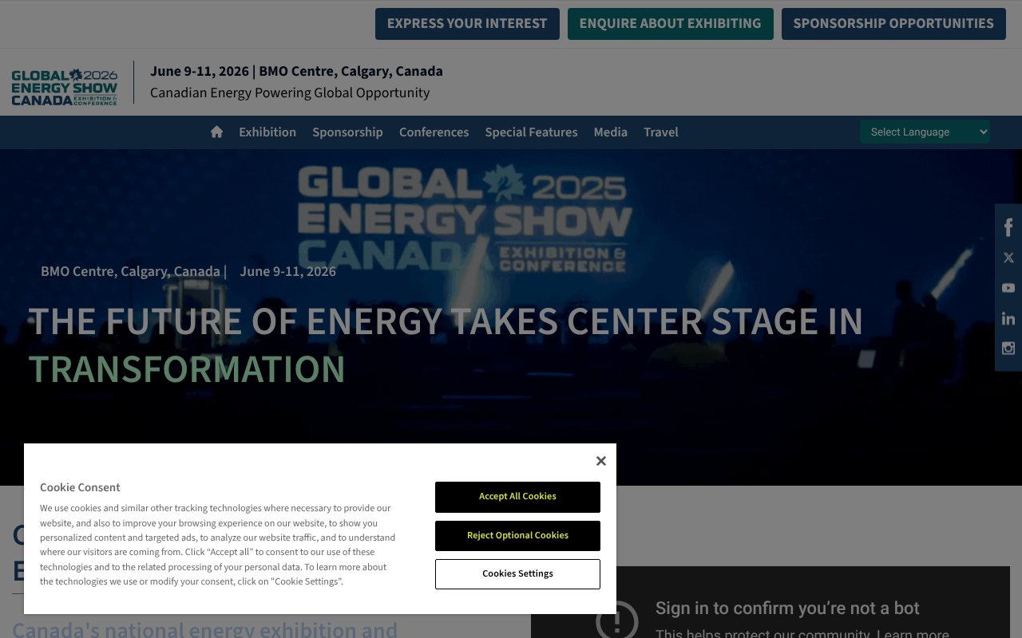Dismiss the Cookie Consent dialog
Image resolution: width=1022 pixels, height=638 pixels.
point(600,460)
